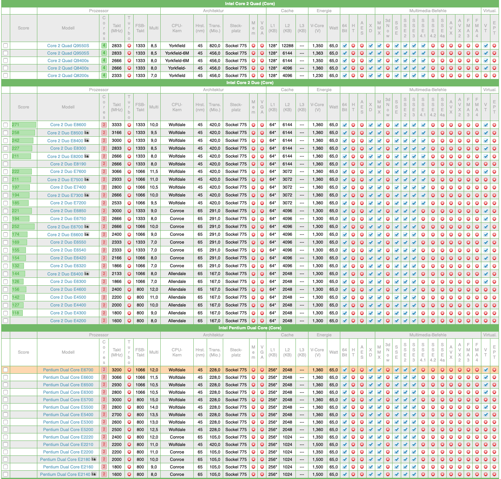Open the Core 2 Quad Q8400s link
The height and width of the screenshot is (479, 501).
[x=68, y=68]
